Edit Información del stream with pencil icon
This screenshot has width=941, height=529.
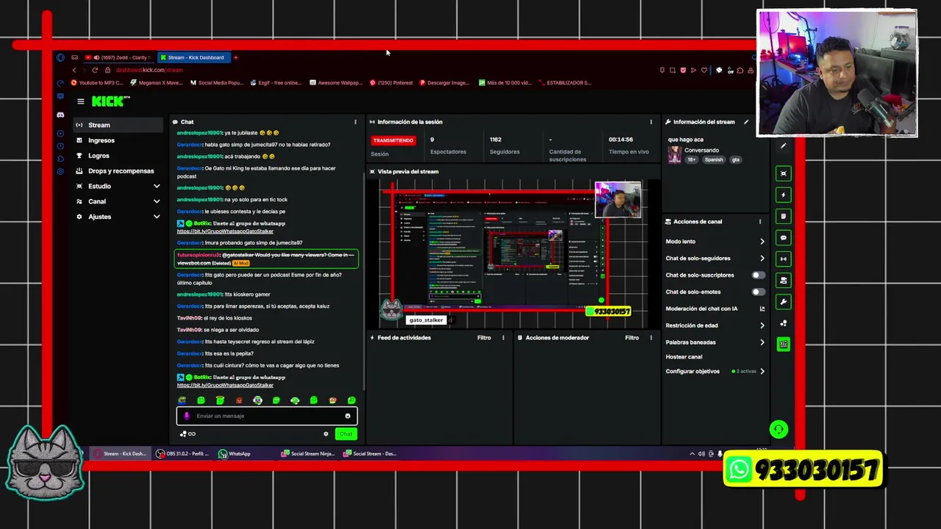pos(746,122)
